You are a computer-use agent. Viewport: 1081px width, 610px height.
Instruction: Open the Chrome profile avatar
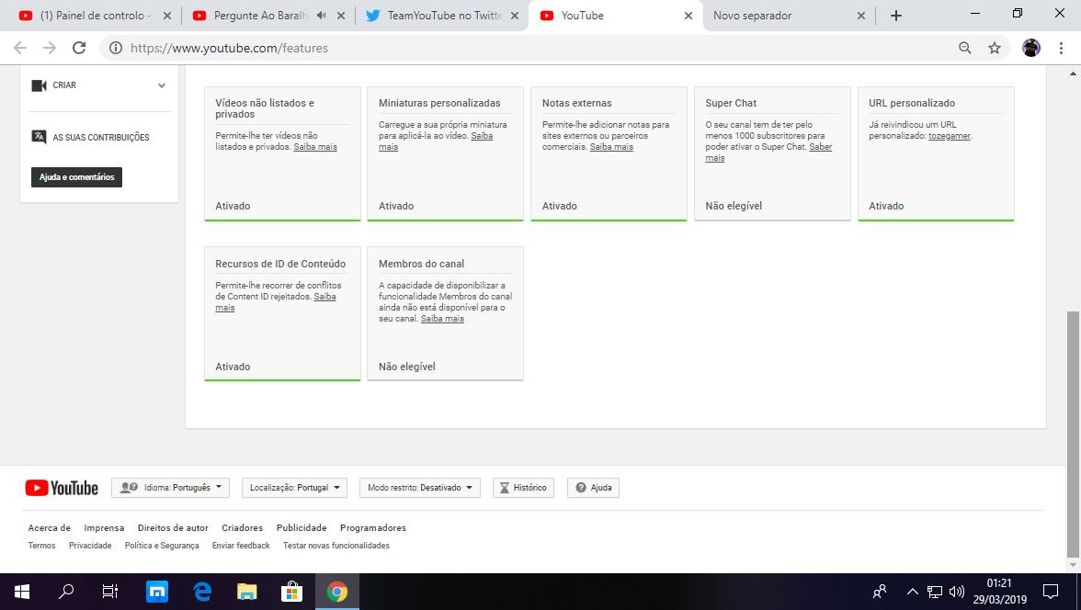[x=1031, y=48]
